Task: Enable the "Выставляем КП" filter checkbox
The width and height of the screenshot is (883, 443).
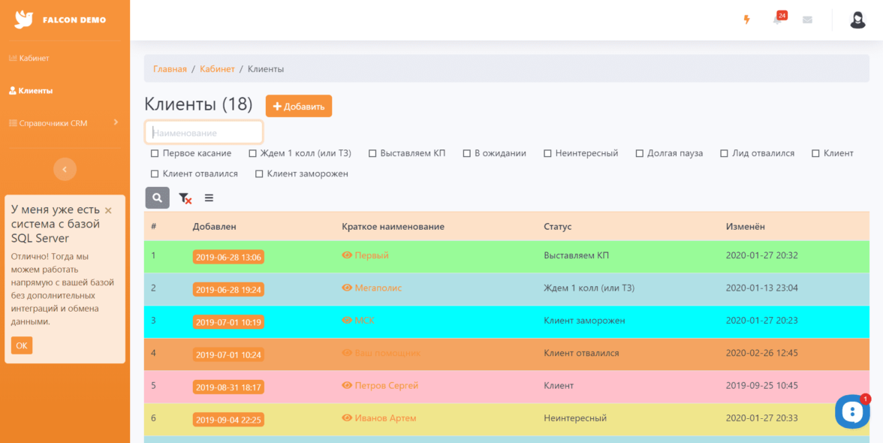Action: point(372,153)
